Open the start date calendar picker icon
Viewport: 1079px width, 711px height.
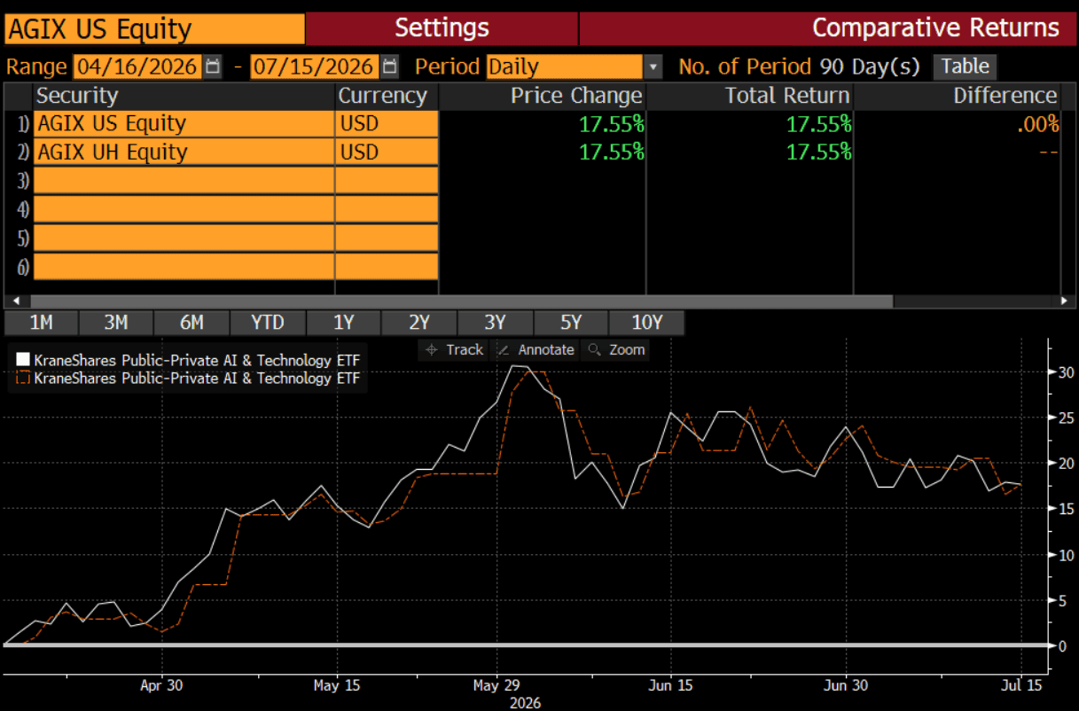(x=213, y=66)
